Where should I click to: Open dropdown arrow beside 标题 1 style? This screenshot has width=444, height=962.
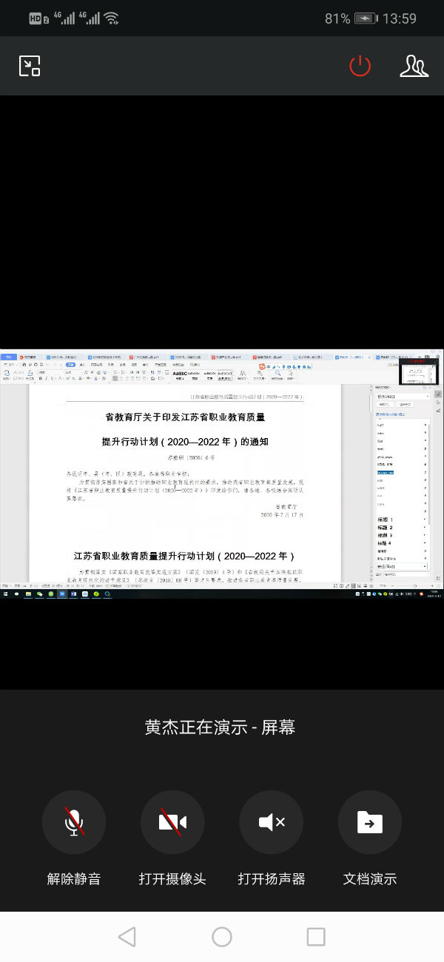click(x=425, y=519)
